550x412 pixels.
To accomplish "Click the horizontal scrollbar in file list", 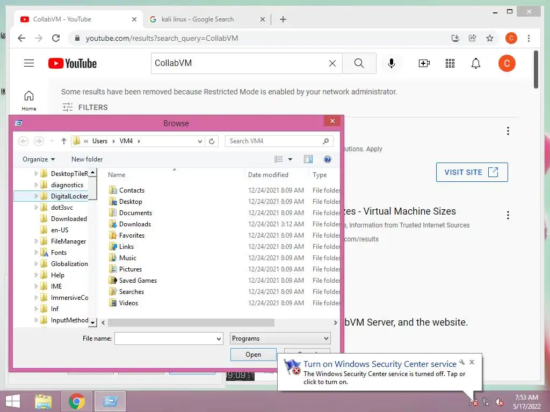I will [191, 322].
